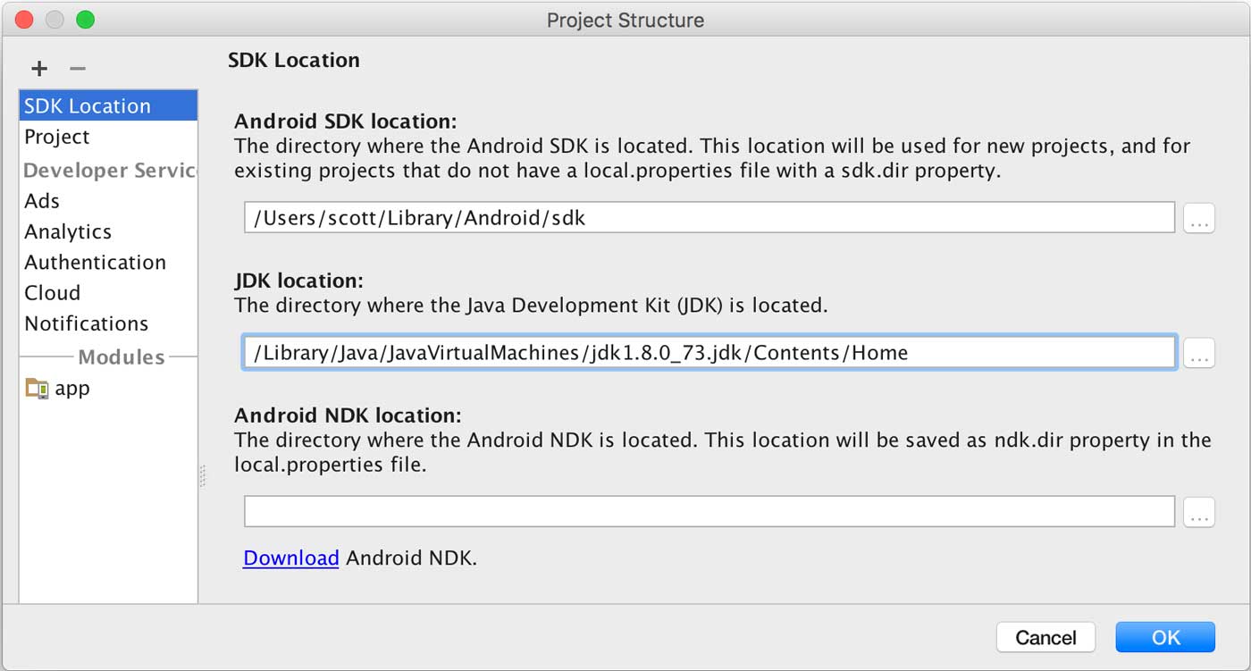Add a new module with the plus icon
Image resolution: width=1251 pixels, height=671 pixels.
(38, 68)
